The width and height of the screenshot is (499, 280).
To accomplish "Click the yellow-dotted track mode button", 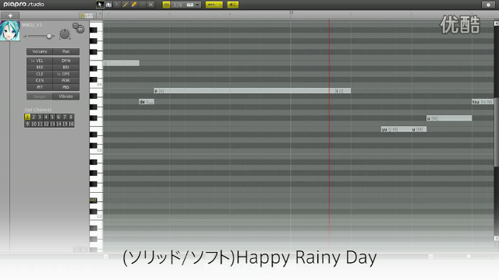I will pos(87,16).
